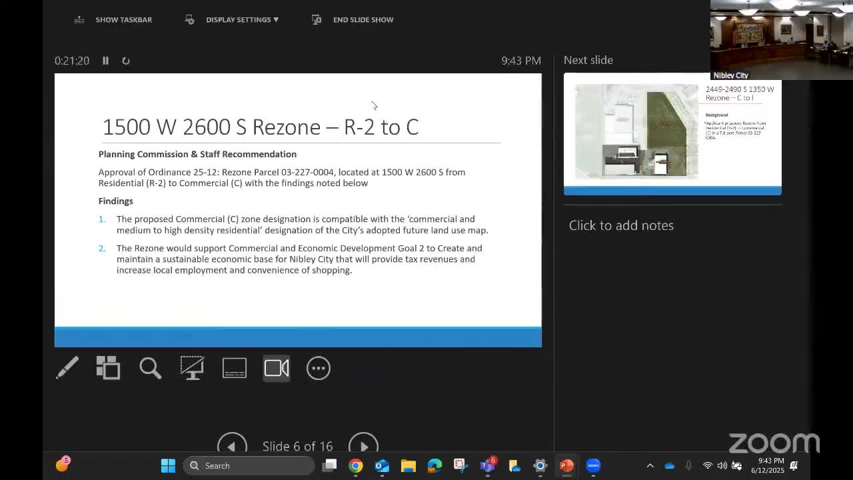Toggle subtitles on the presentation
853x480 pixels.
point(234,368)
